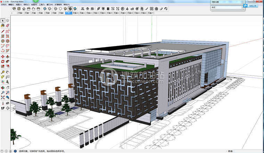
Task: Select the Tape Measure tool
Action: 3,72
